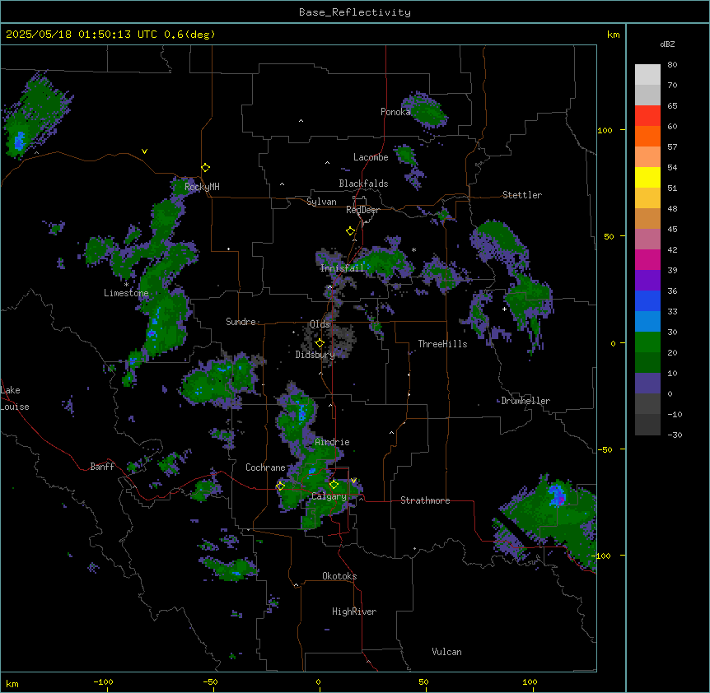The width and height of the screenshot is (710, 693).
Task: Click the white asterisk marker above Limestone
Action: 126,285
